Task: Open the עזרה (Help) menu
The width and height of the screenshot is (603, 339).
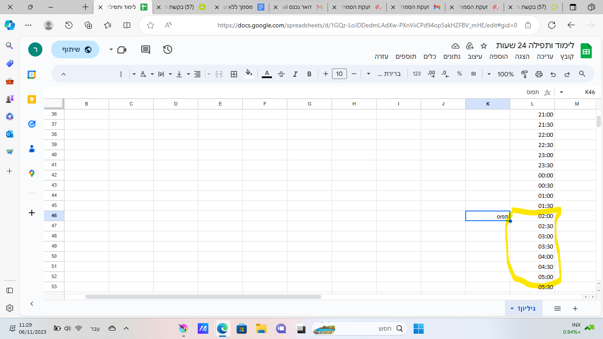Action: click(x=381, y=56)
